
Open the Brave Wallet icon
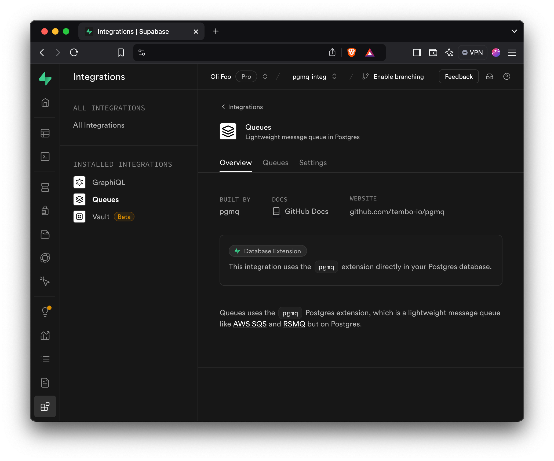[x=433, y=53]
